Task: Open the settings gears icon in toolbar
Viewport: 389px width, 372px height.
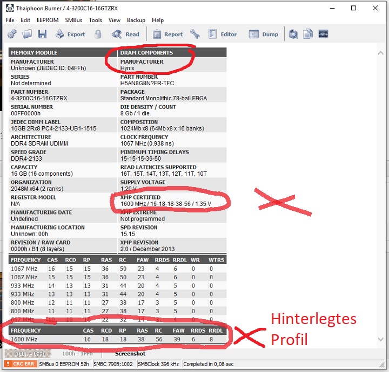Action: (x=12, y=34)
